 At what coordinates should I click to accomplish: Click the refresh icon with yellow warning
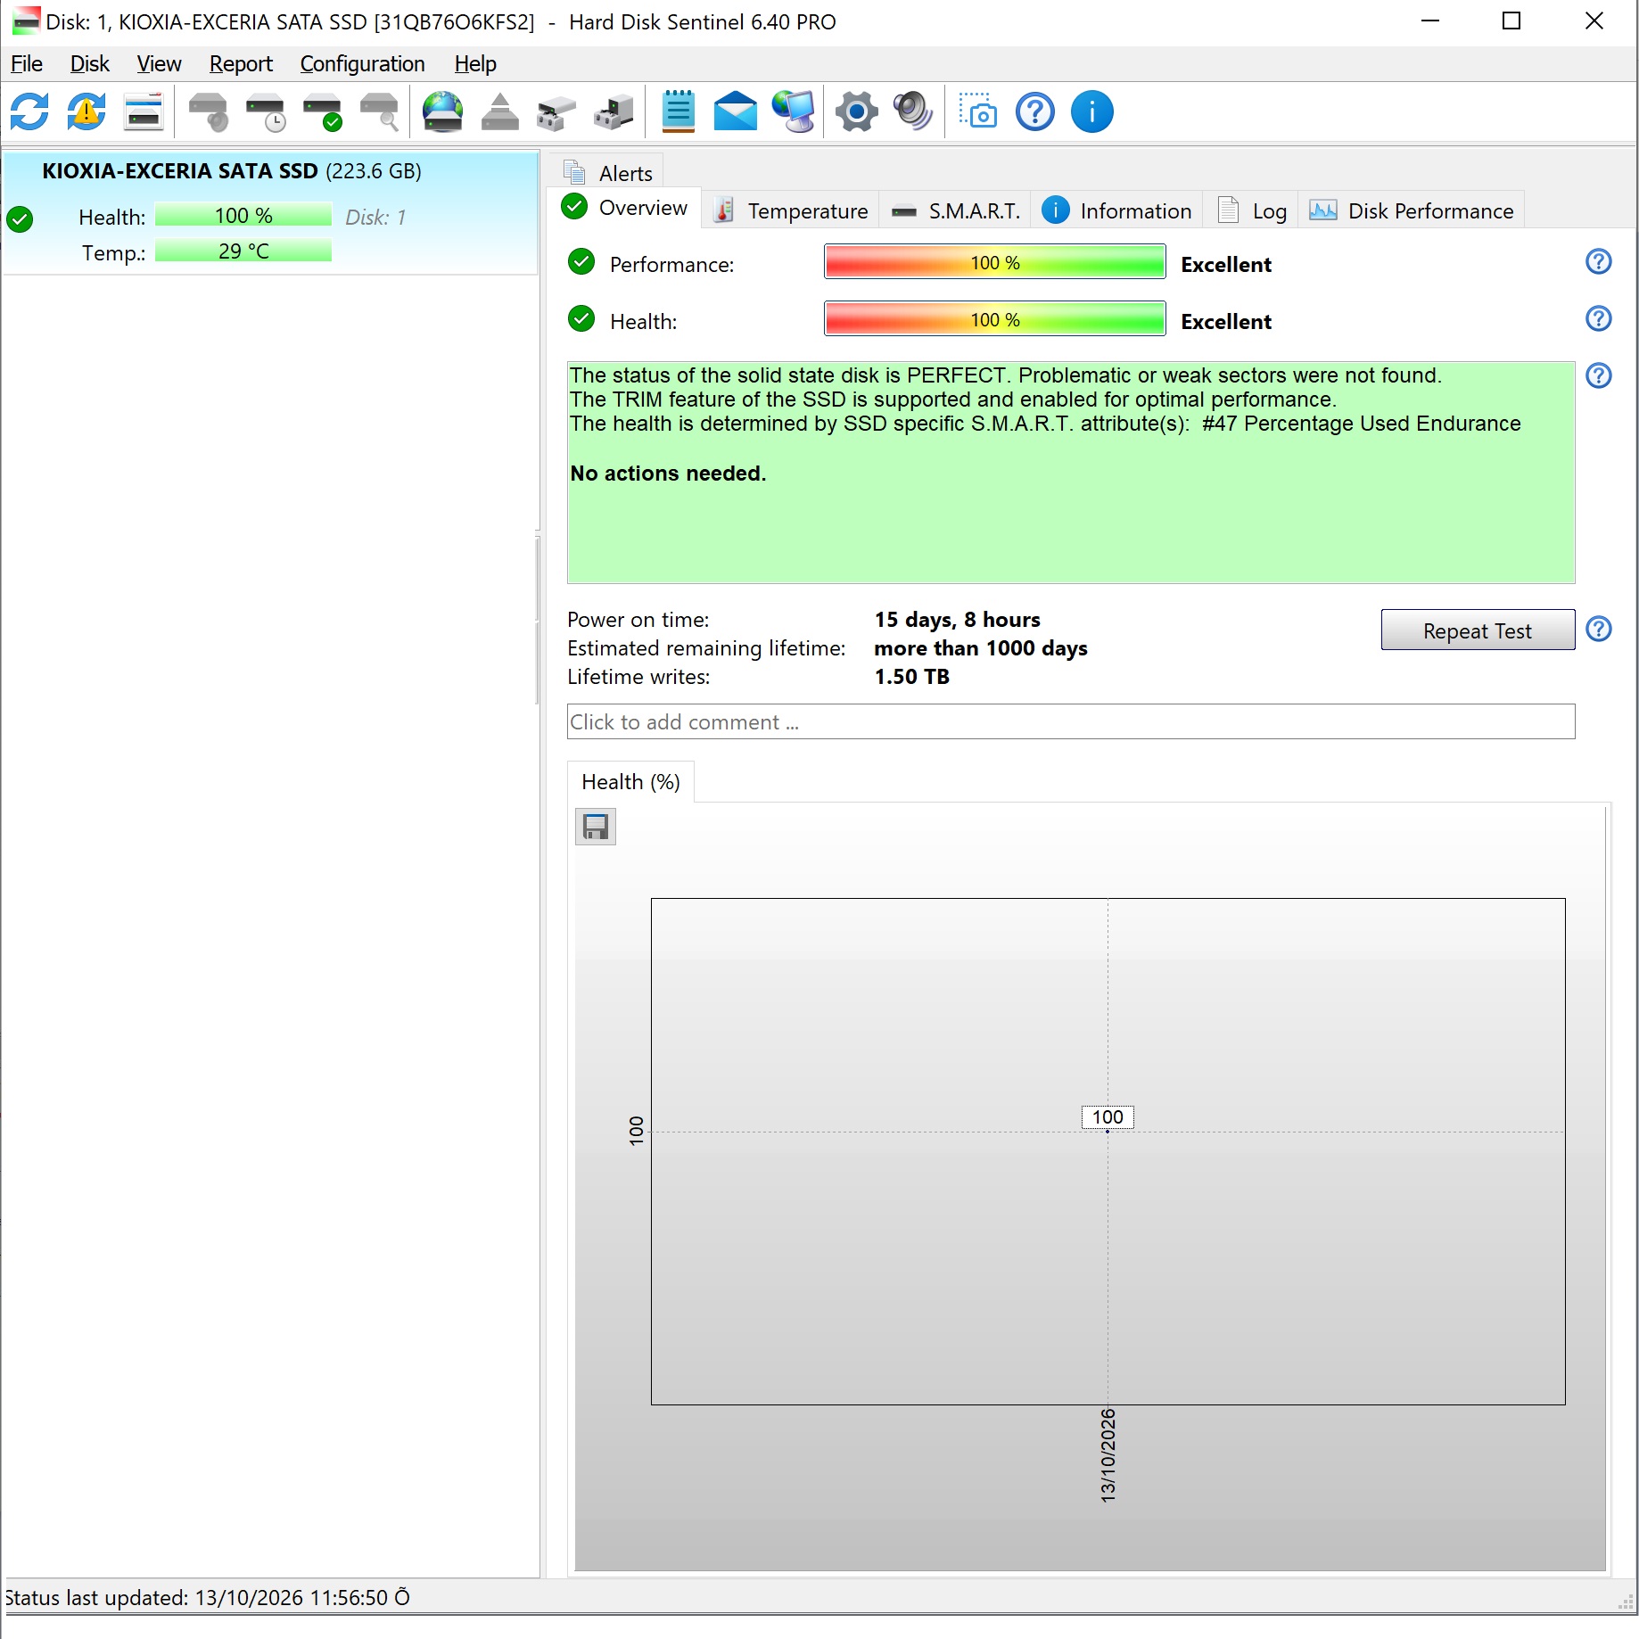(x=86, y=112)
